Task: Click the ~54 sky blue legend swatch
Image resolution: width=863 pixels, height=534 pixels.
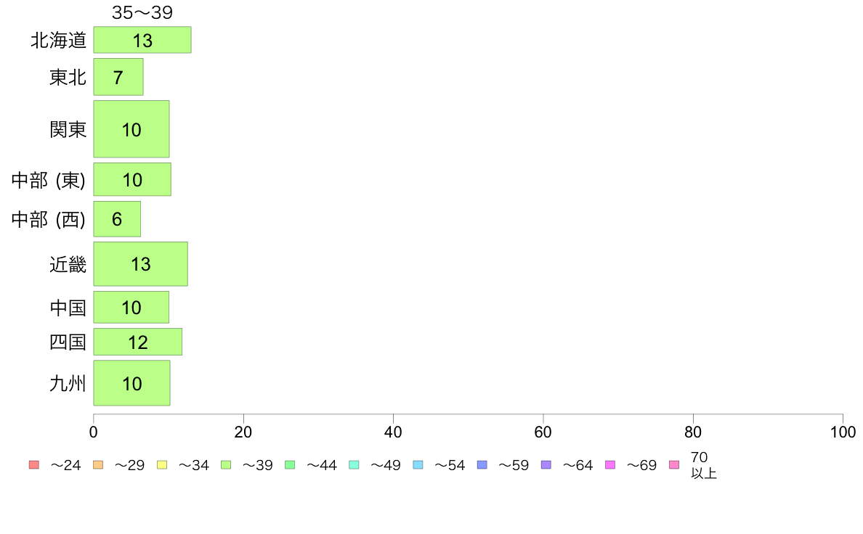Action: tap(418, 464)
